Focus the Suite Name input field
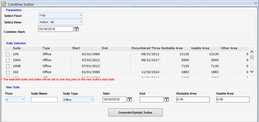Screen dimensions: 259x122 (x=44, y=99)
